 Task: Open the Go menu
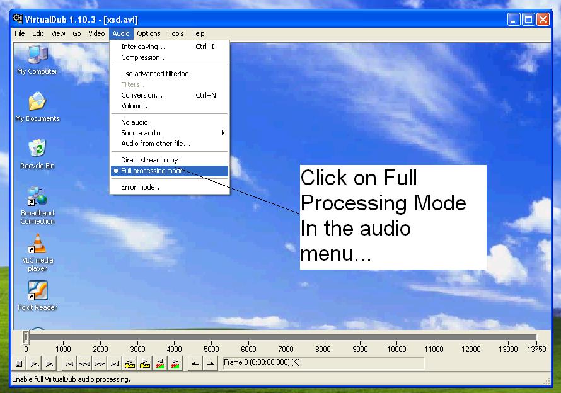76,33
